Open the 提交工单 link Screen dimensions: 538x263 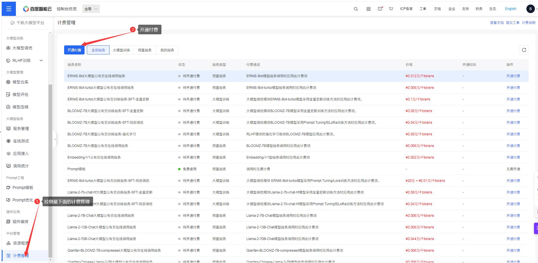(x=513, y=23)
